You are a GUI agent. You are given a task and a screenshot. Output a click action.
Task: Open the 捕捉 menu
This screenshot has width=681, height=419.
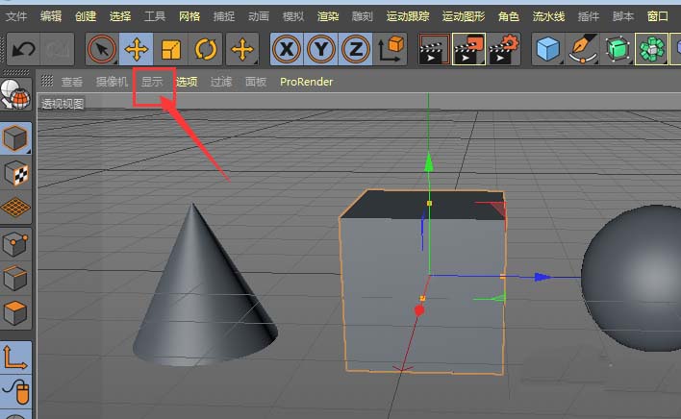(224, 16)
